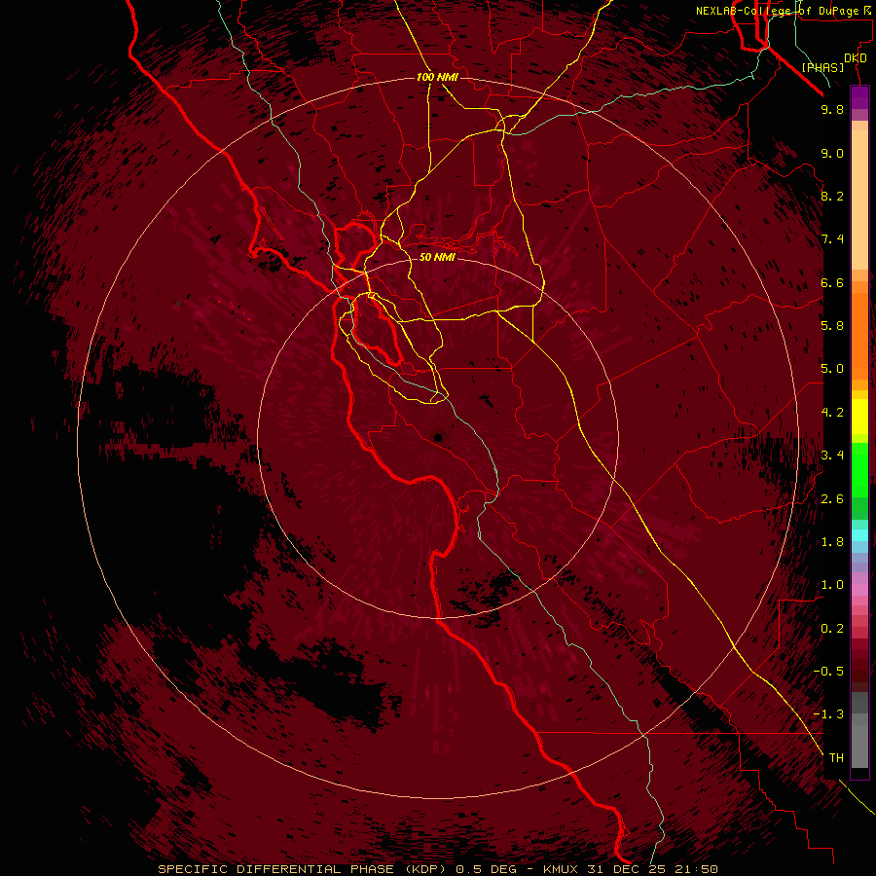The width and height of the screenshot is (876, 876).
Task: Click the 31 DEC 25 date text
Action: coord(624,869)
